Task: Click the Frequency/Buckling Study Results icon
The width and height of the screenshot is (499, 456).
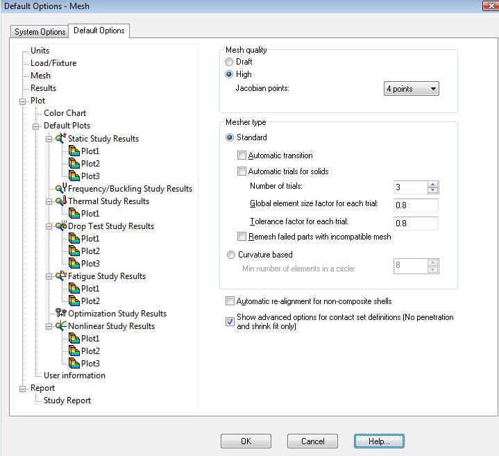Action: click(61, 188)
